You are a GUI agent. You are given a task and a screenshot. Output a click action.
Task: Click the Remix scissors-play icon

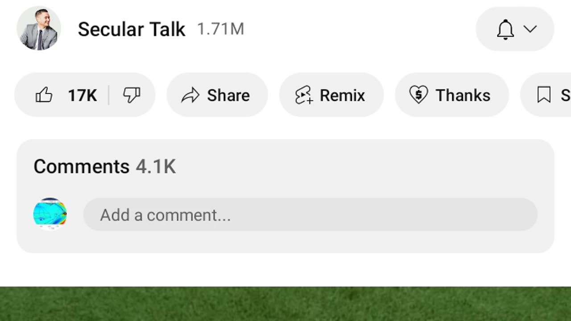coord(304,95)
